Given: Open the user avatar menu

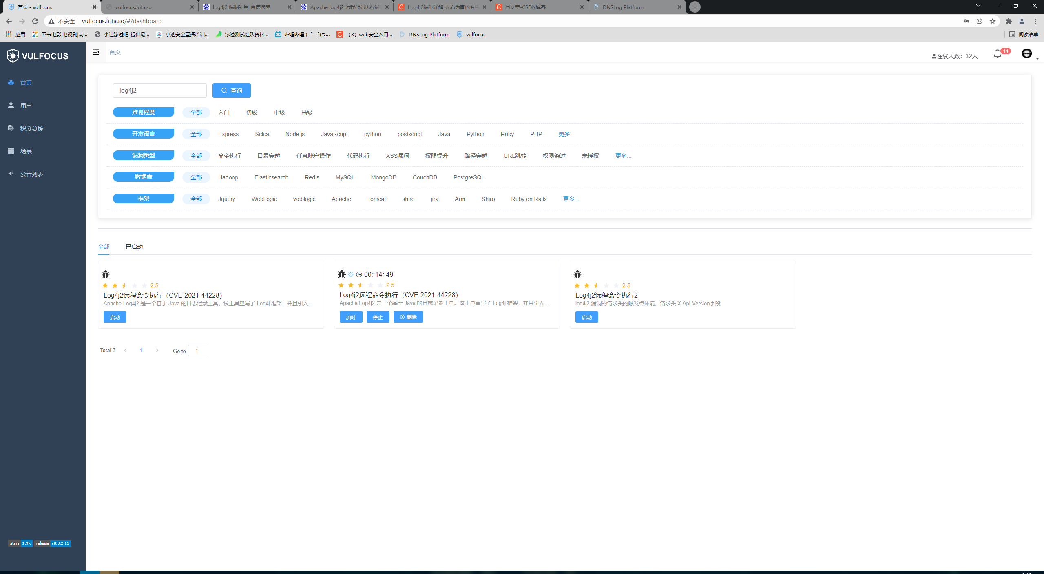Looking at the screenshot, I should point(1027,53).
